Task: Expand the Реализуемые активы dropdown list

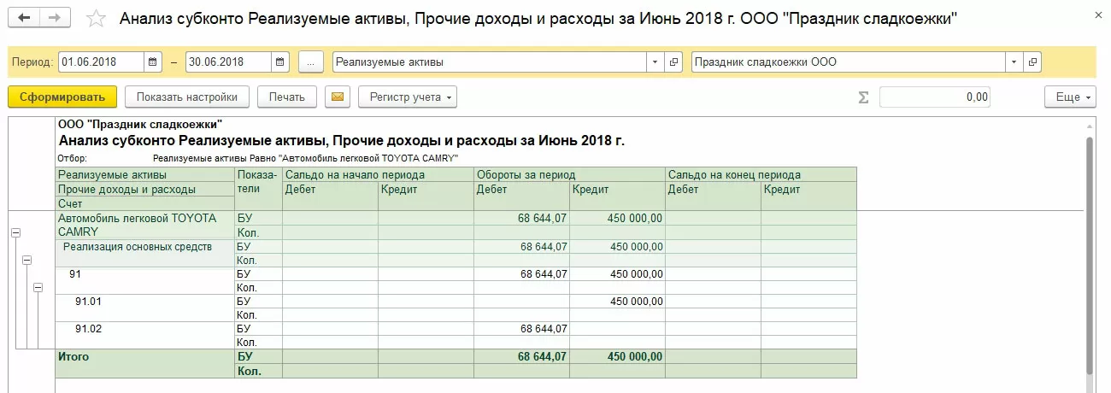Action: (x=655, y=62)
